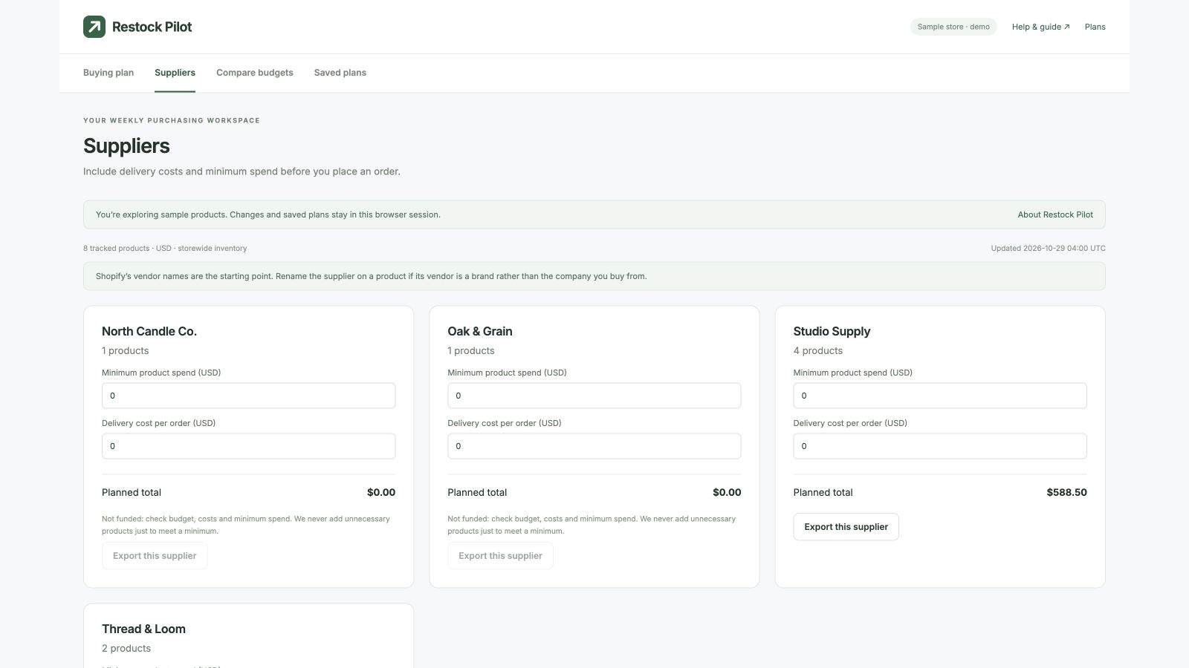Click 'Updated 2026-10-29 04:00 UTC' timestamp

click(1048, 248)
